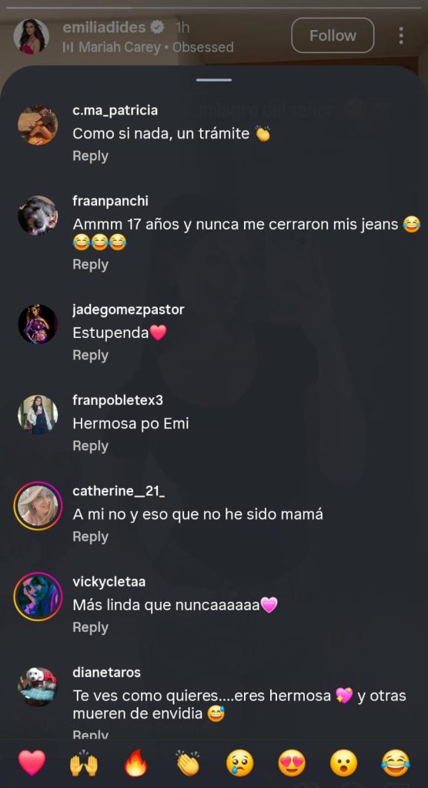
Task: Open the dianetaros profile avatar
Action: (38, 687)
